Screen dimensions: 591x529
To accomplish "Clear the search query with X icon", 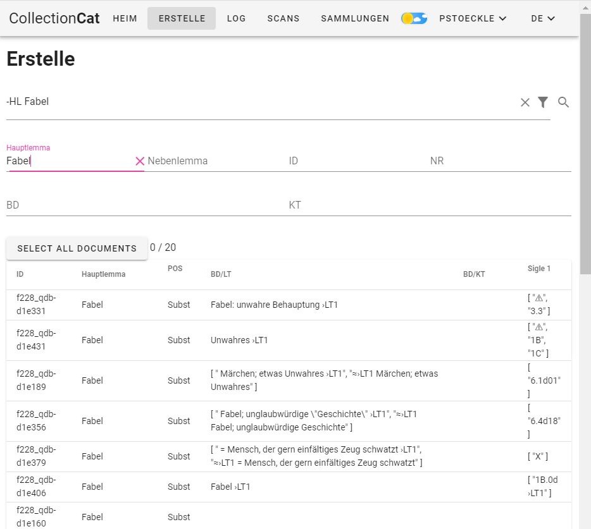I will click(525, 102).
